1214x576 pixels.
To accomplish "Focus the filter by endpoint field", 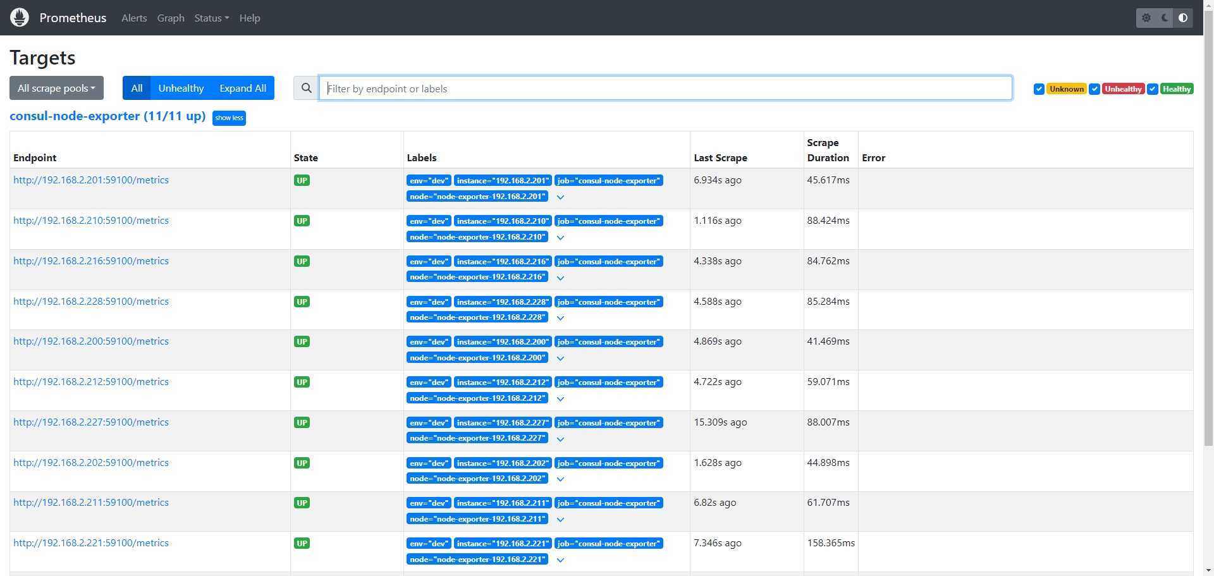I will click(665, 89).
